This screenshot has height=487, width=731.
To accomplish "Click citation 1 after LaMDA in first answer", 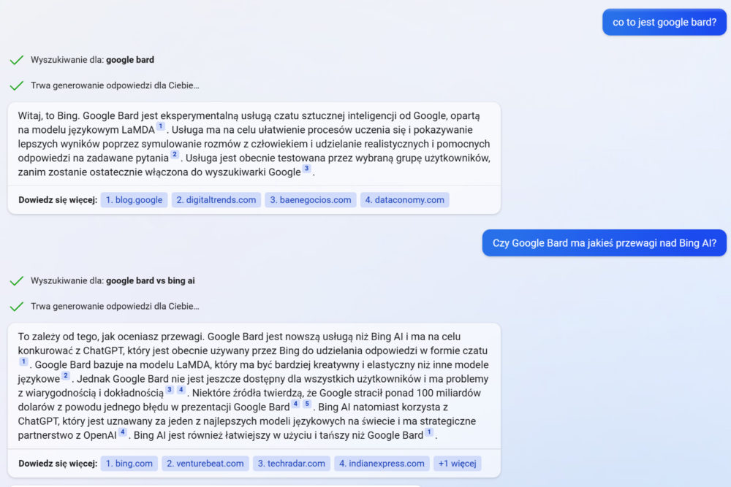I will [x=160, y=126].
